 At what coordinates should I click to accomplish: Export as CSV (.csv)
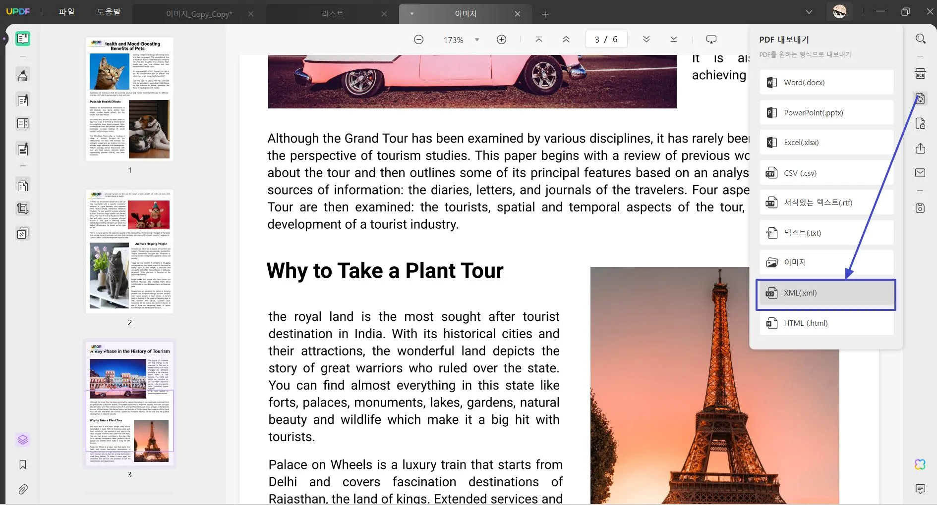point(826,173)
